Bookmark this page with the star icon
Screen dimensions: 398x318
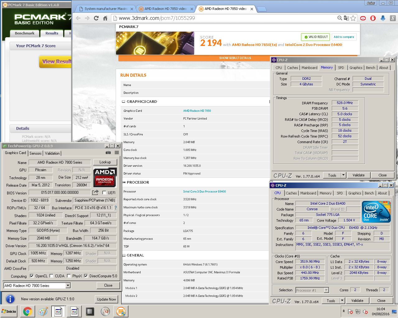(353, 18)
